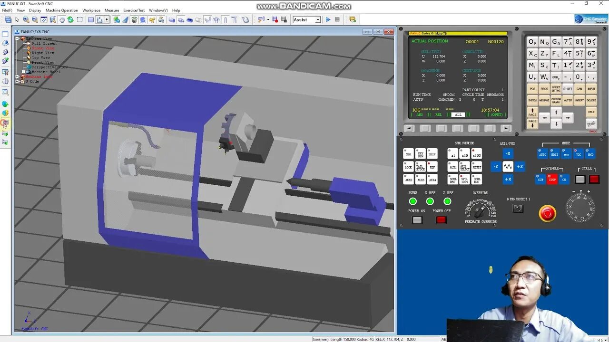This screenshot has height=342, width=609.
Task: Switch mode to EDIT
Action: [554, 153]
